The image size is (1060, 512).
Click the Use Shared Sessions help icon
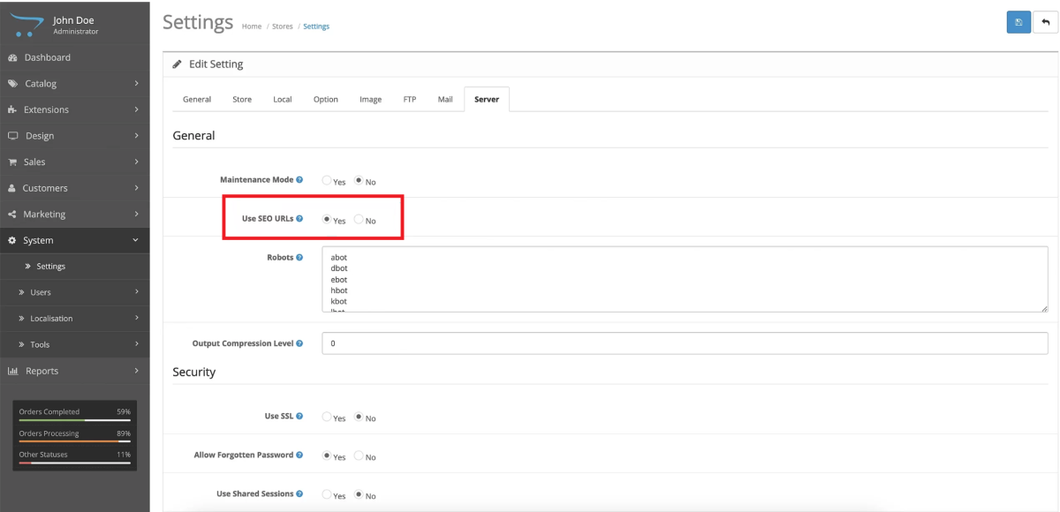coord(299,493)
